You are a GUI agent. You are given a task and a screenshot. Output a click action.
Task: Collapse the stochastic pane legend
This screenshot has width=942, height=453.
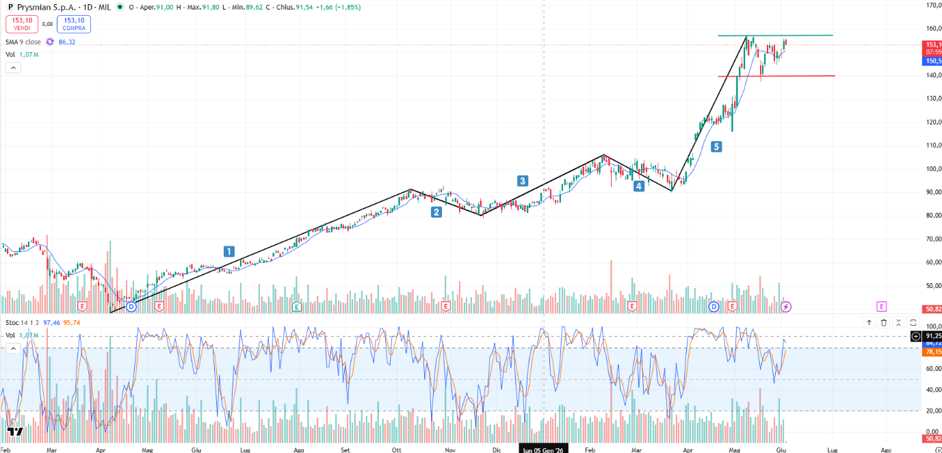(13, 348)
